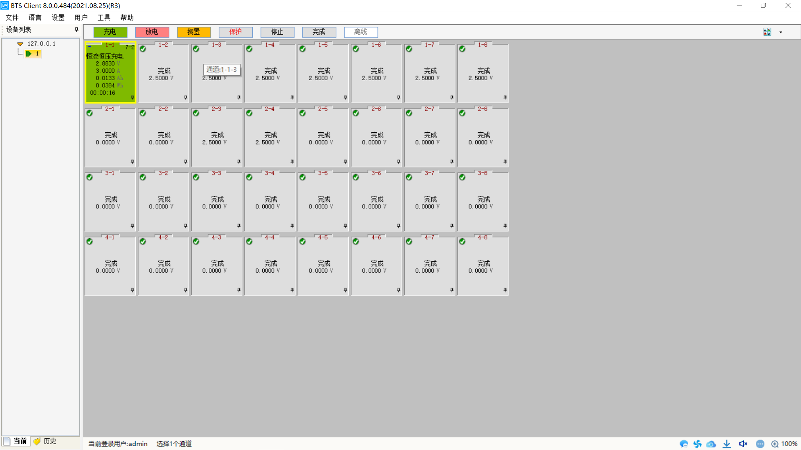Click the green check on channel 1-4
Viewport: 801px width, 450px height.
point(249,49)
